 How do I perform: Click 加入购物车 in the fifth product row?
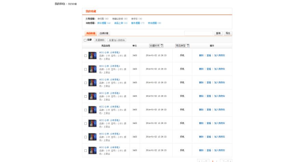[x=219, y=110]
